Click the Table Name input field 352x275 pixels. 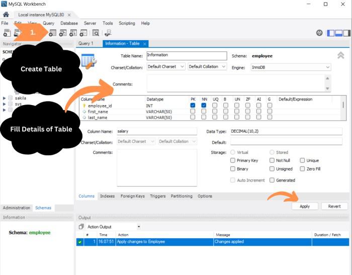[x=187, y=56]
